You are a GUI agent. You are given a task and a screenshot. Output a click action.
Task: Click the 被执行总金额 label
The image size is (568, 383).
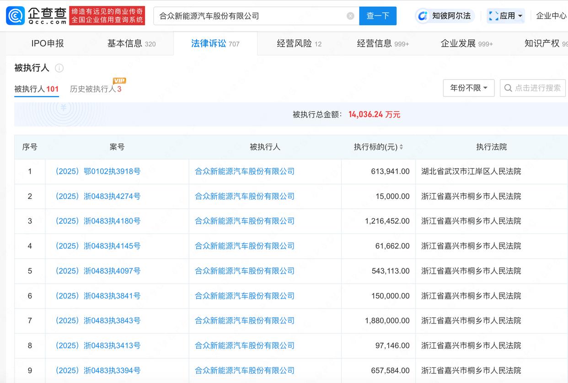[x=317, y=114]
